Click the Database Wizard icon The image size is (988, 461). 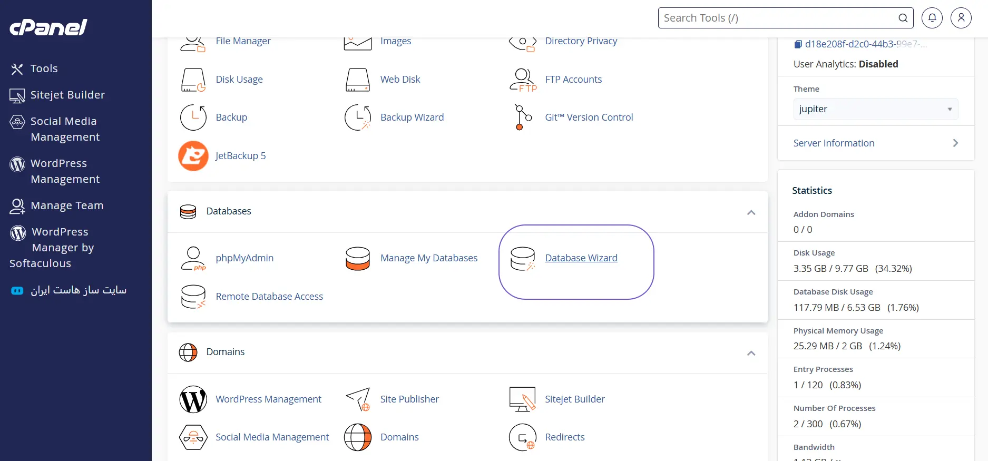523,258
